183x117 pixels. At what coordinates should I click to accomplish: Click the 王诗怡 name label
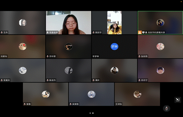[x=119, y=104]
